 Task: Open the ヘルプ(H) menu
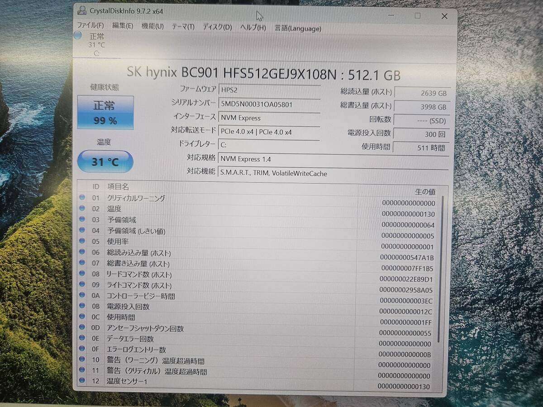point(253,28)
